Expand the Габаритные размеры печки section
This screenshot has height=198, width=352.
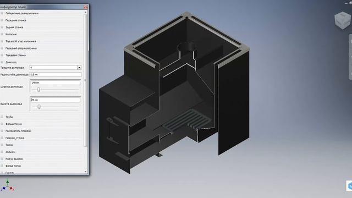tap(2, 13)
